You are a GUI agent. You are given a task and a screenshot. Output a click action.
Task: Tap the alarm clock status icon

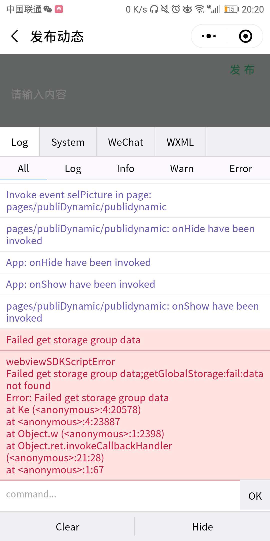pyautogui.click(x=176, y=10)
